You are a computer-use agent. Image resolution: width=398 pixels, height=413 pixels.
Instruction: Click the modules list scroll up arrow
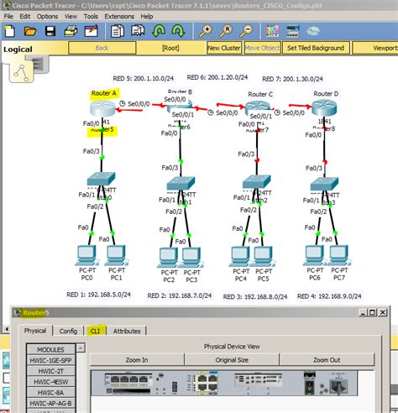(81, 348)
